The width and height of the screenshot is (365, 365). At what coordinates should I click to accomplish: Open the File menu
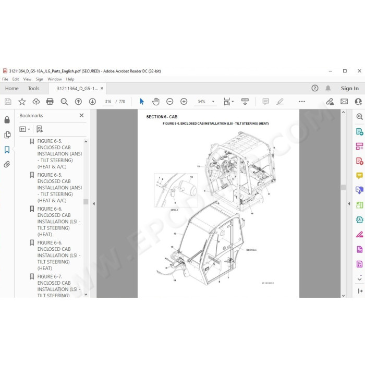[x=5, y=79]
